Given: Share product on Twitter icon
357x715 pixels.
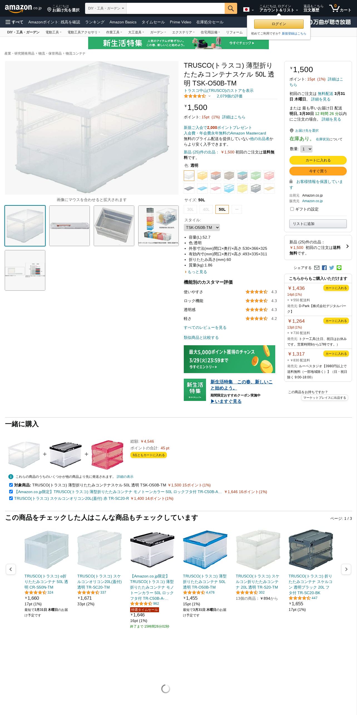Looking at the screenshot, I should [x=331, y=268].
